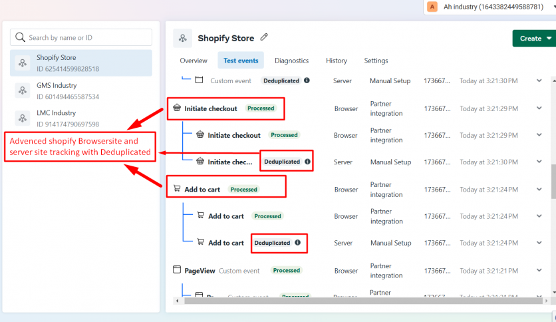556x322 pixels.
Task: Open the History tab
Action: 336,61
